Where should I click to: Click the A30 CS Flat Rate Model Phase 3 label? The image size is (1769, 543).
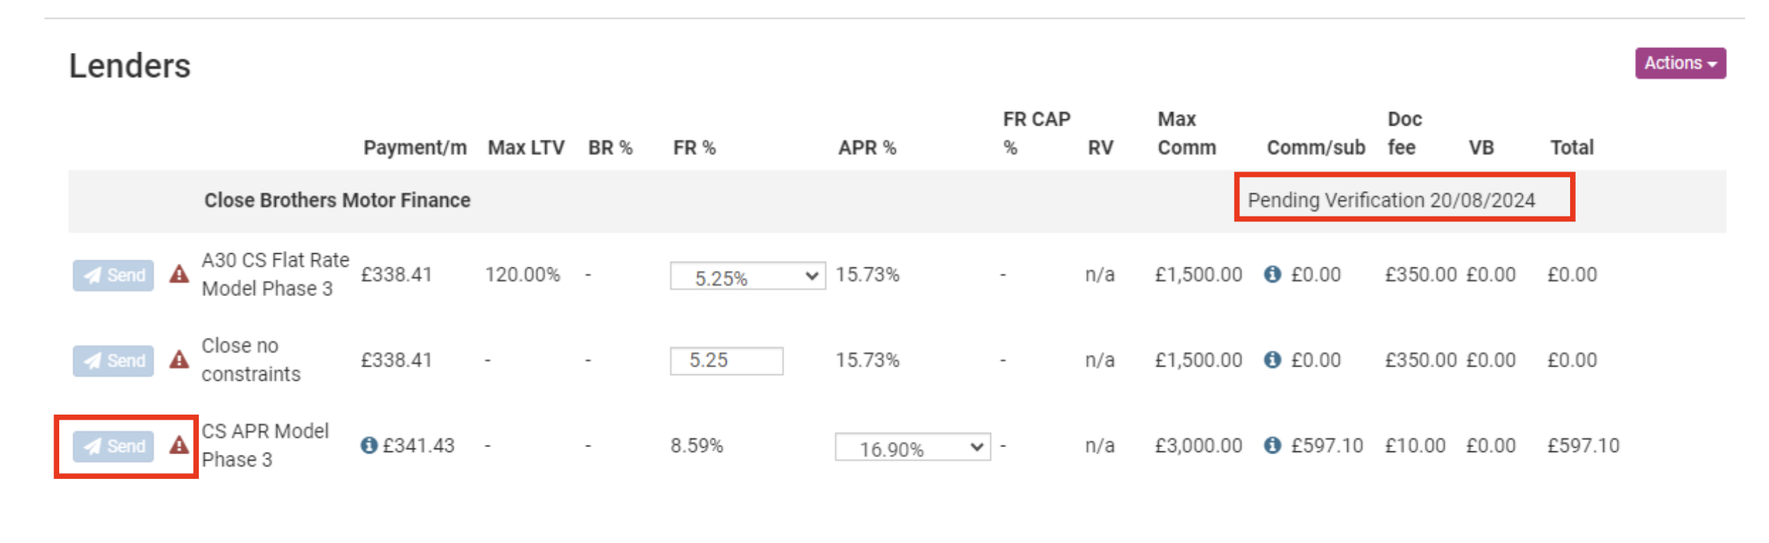(x=275, y=275)
